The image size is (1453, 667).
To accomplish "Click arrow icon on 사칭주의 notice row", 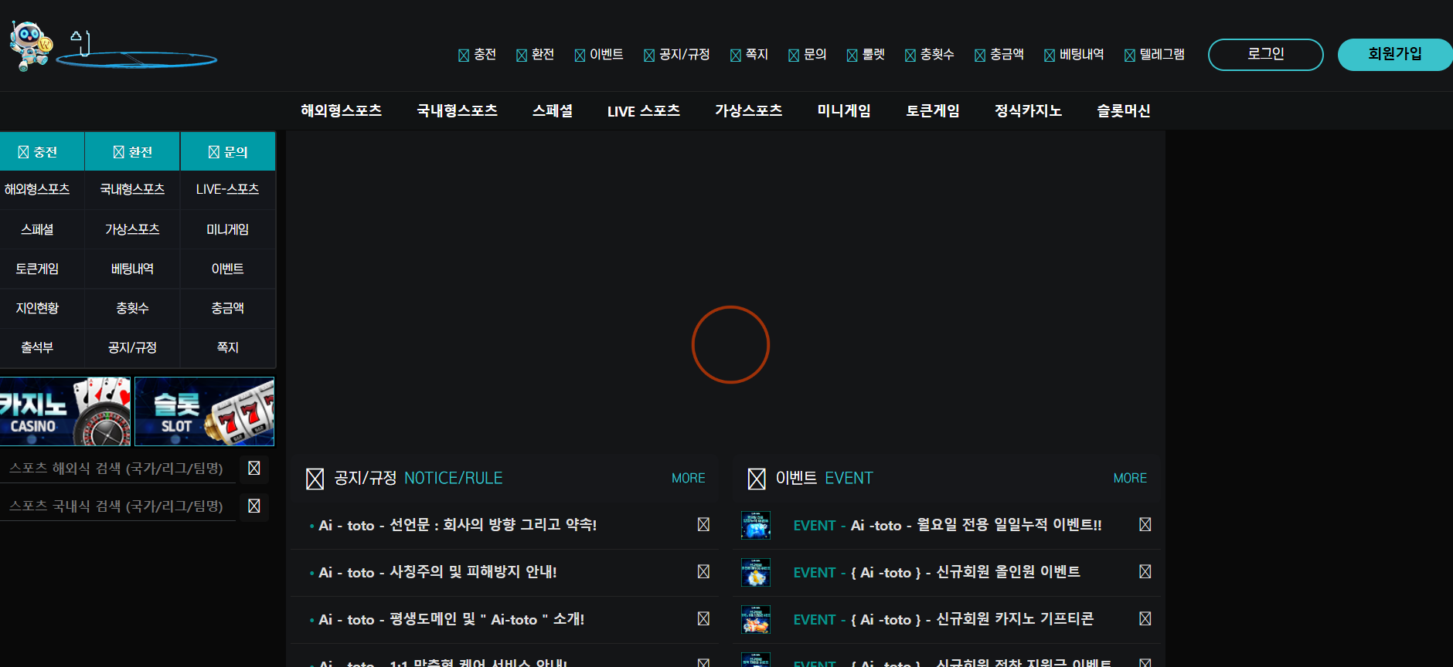I will 703,572.
